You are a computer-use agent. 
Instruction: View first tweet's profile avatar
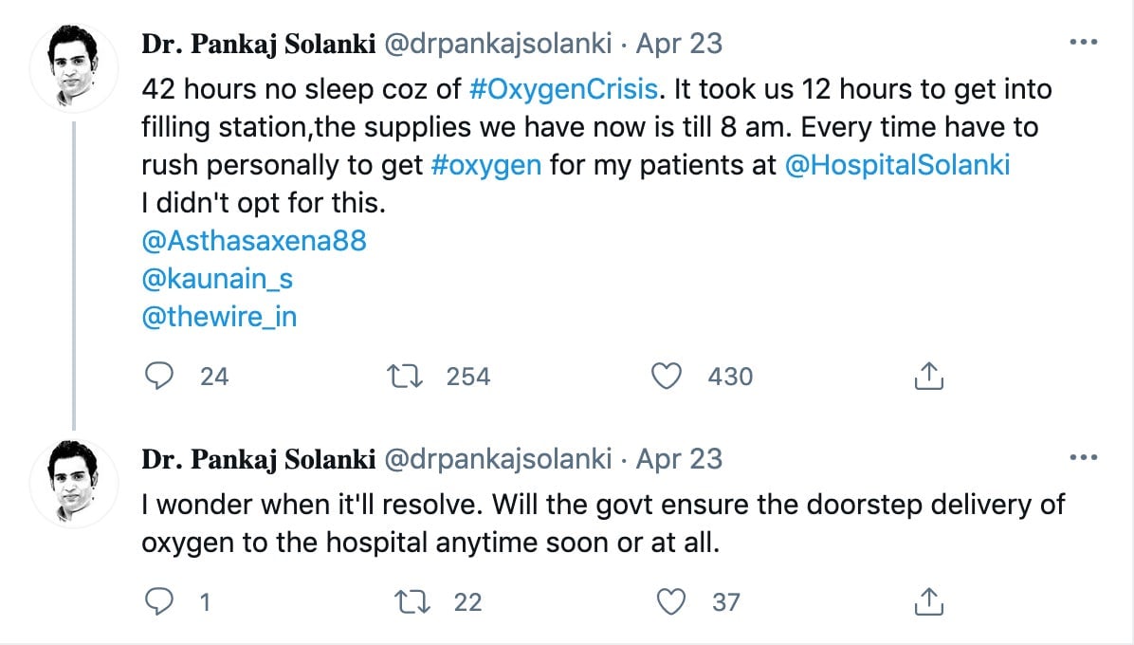(x=73, y=67)
